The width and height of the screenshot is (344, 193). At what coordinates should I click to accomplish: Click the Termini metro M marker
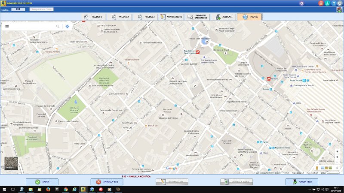(x=269, y=79)
